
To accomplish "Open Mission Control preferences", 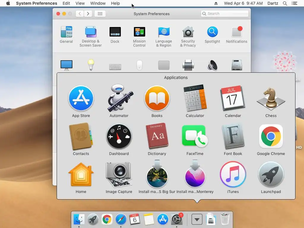I will click(140, 37).
